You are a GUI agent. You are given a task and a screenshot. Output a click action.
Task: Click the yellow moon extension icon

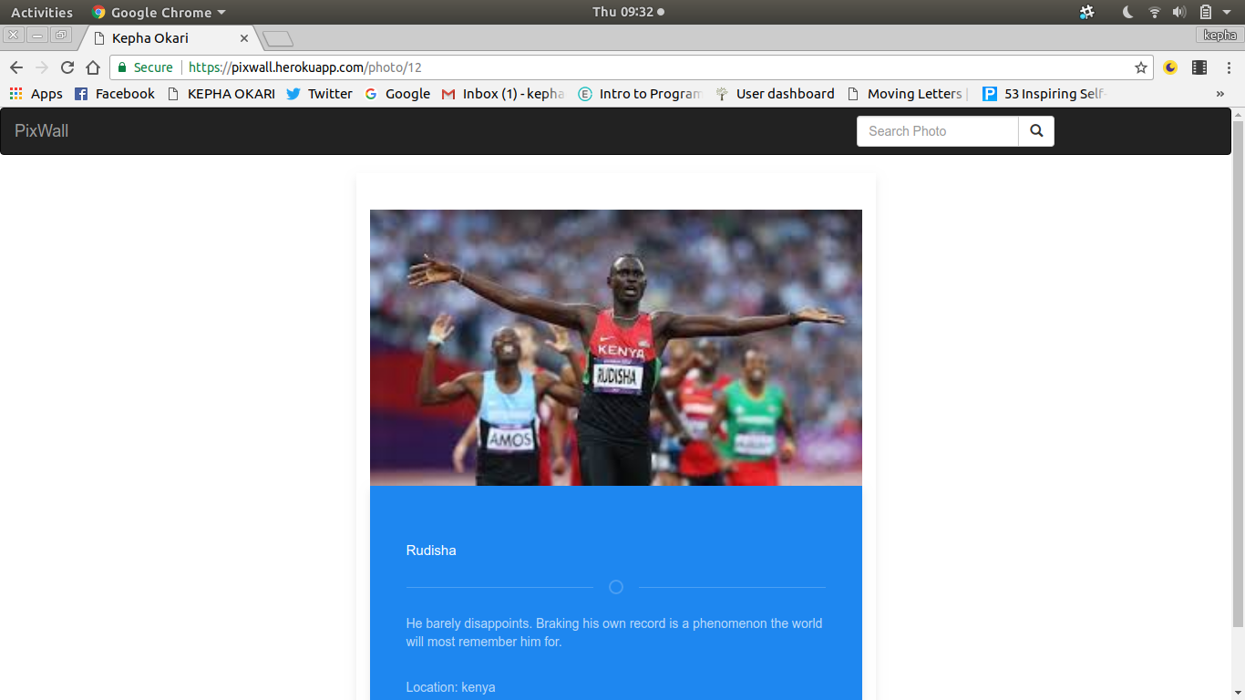coord(1171,67)
